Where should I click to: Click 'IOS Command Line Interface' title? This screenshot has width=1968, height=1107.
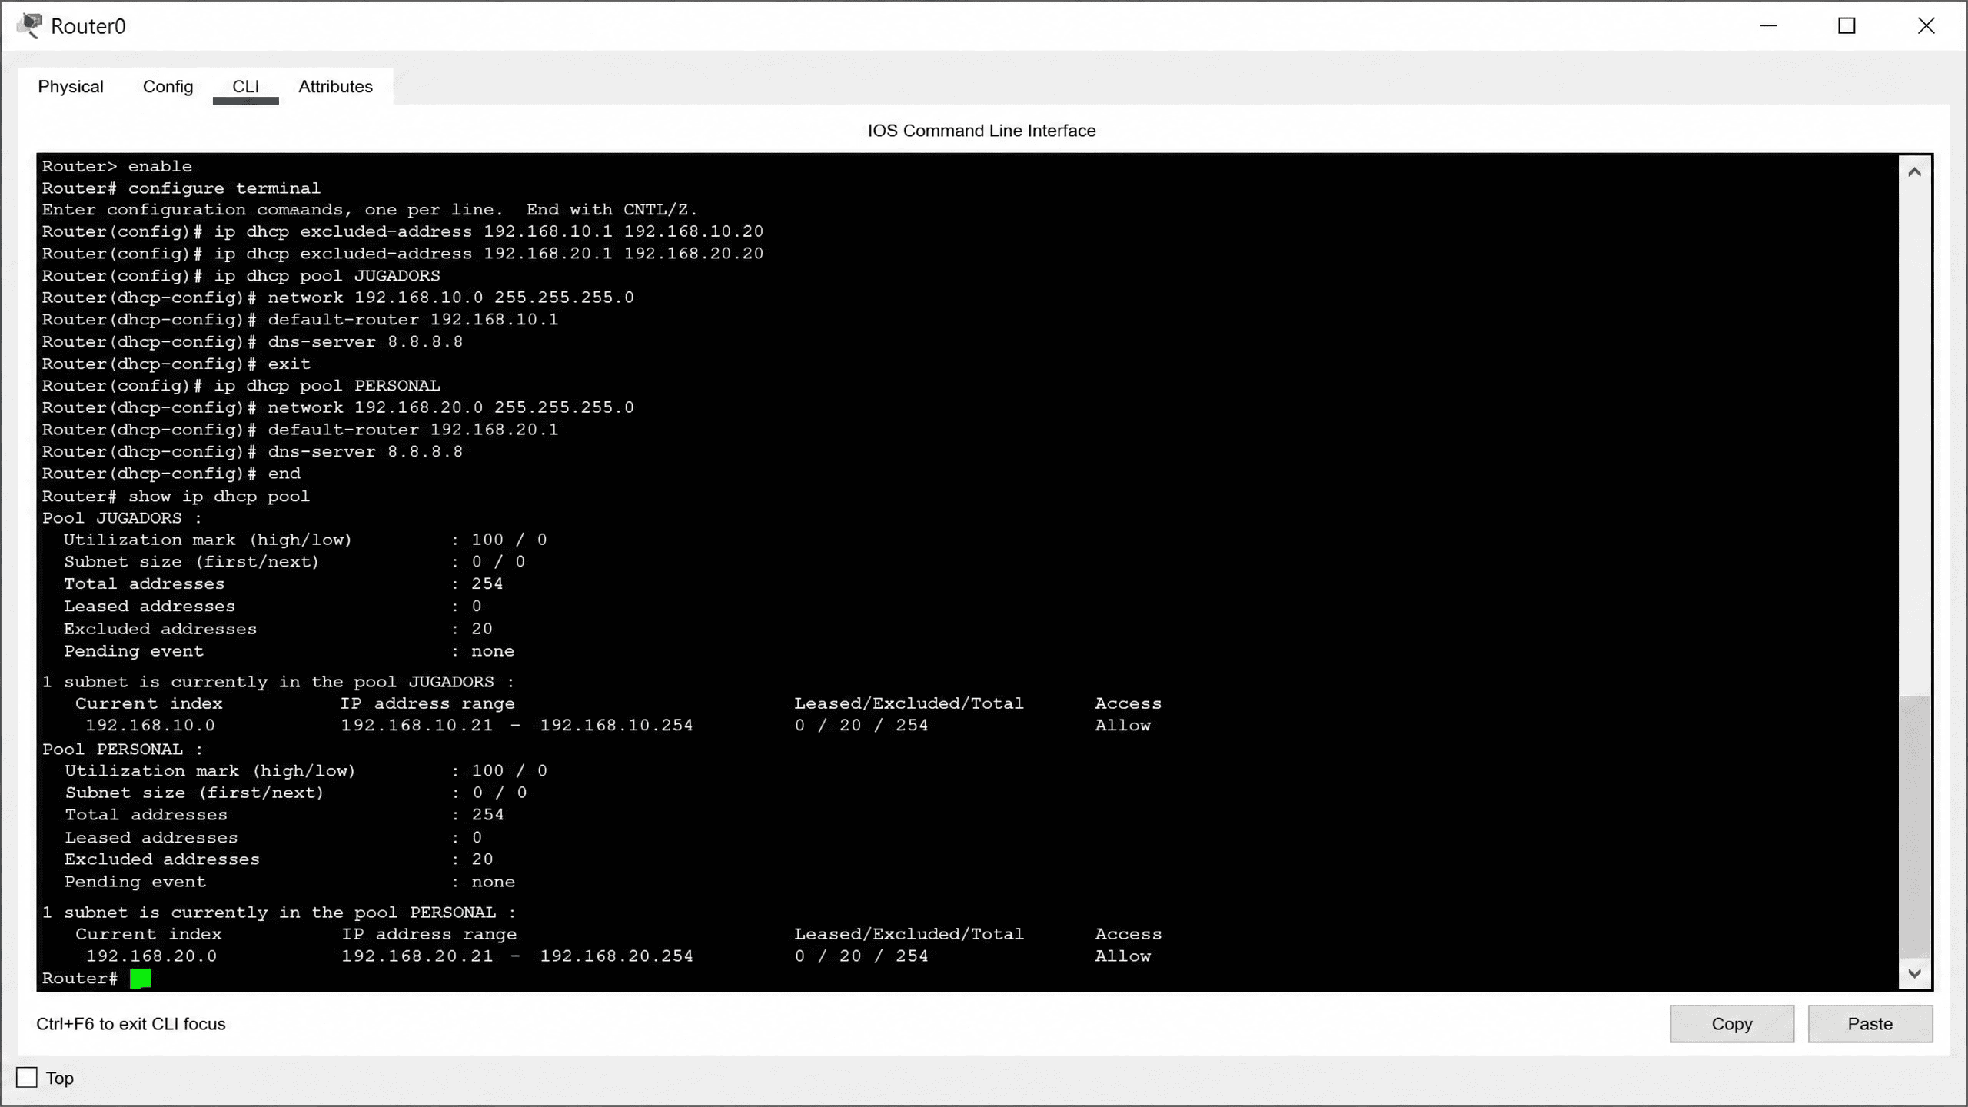(x=982, y=131)
